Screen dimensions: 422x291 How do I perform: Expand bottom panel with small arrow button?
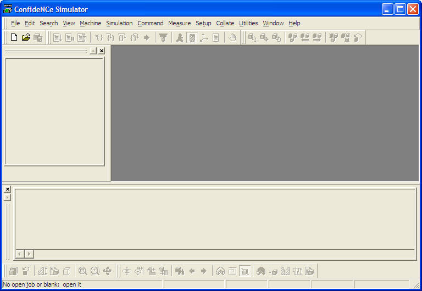7,198
